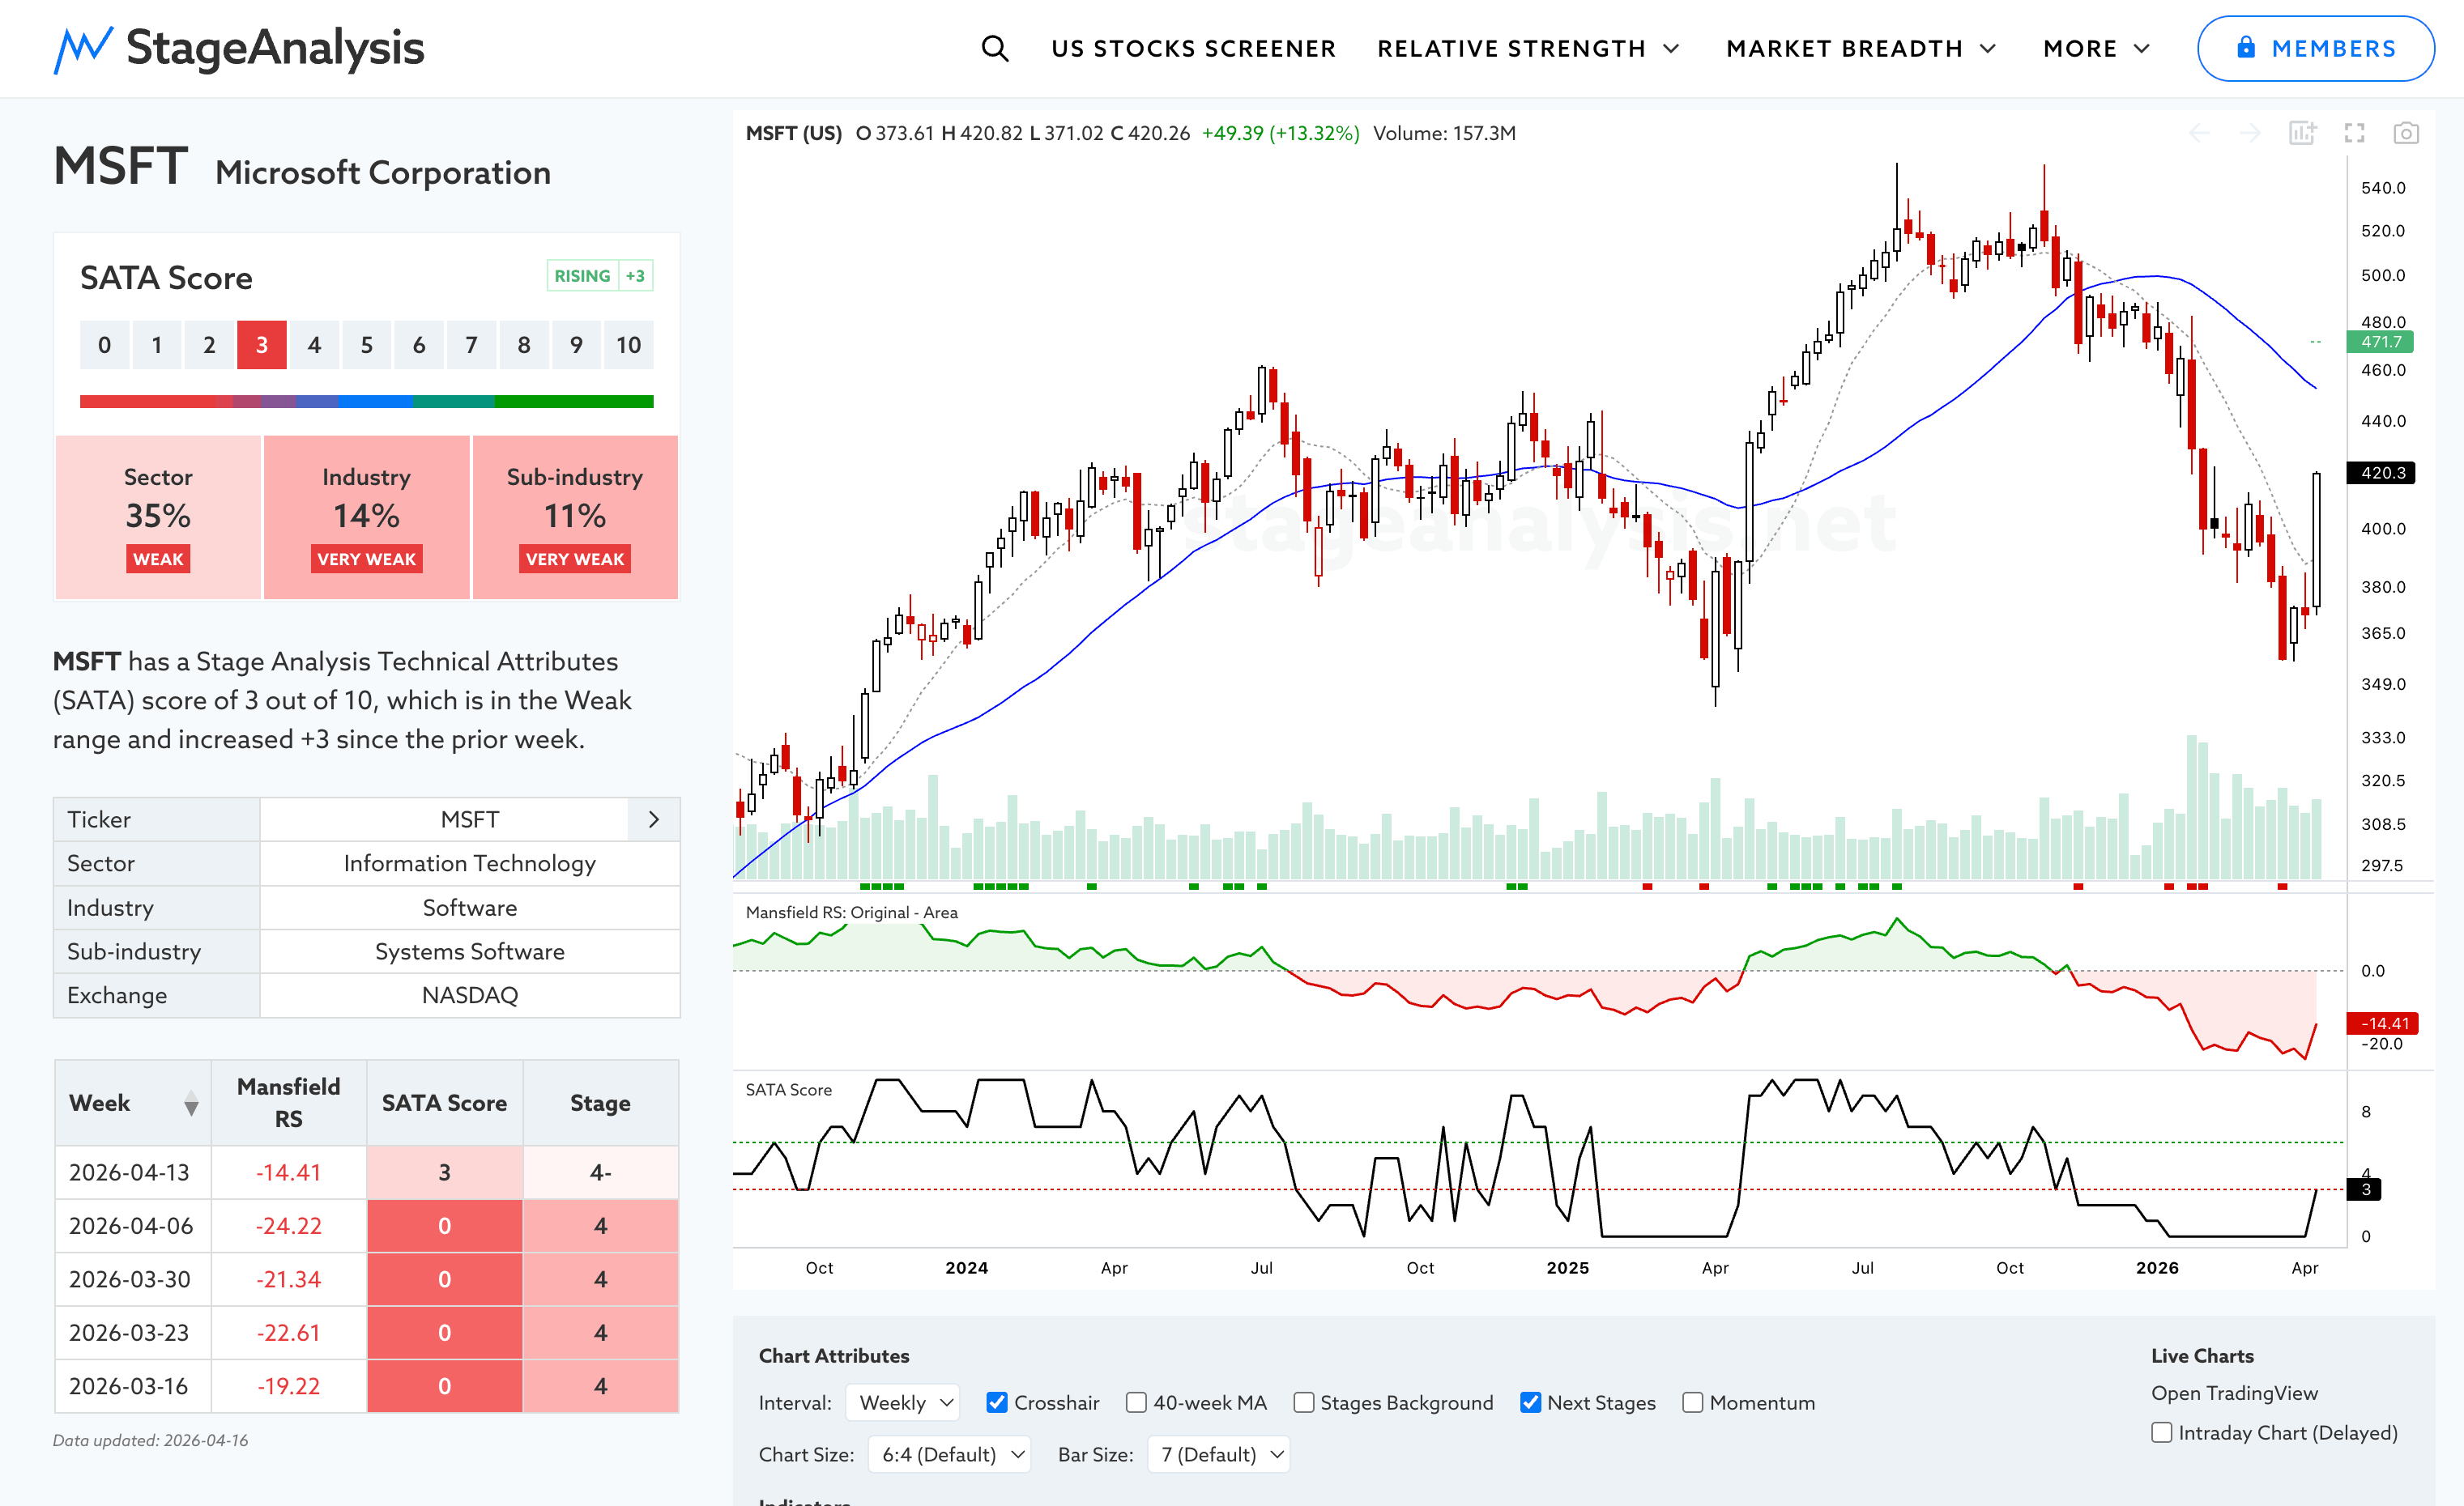Enter fullscreen chart mode
Image resolution: width=2464 pixels, height=1506 pixels.
pos(2355,133)
